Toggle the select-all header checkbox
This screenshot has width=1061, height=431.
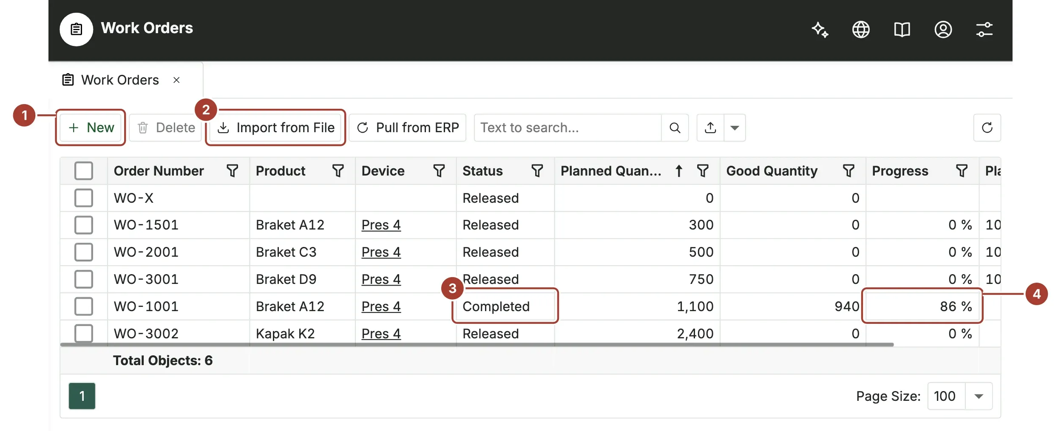point(84,171)
